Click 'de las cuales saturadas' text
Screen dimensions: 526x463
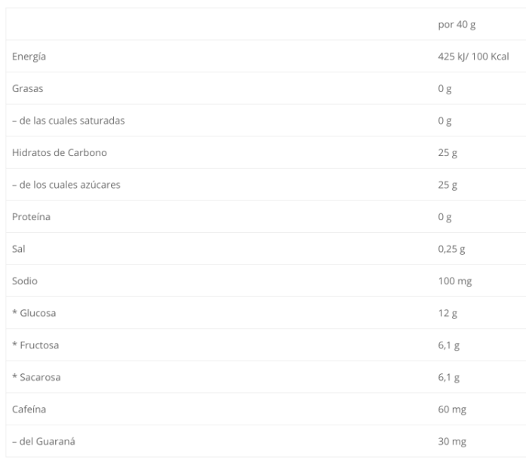tap(72, 121)
